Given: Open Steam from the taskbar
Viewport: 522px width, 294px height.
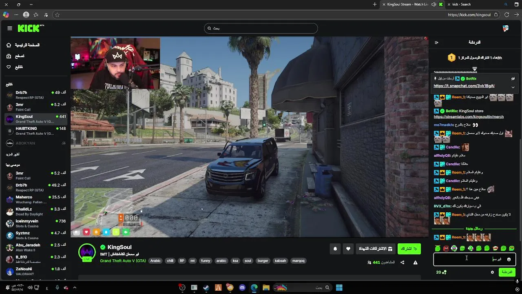Looking at the screenshot, I should [206, 287].
